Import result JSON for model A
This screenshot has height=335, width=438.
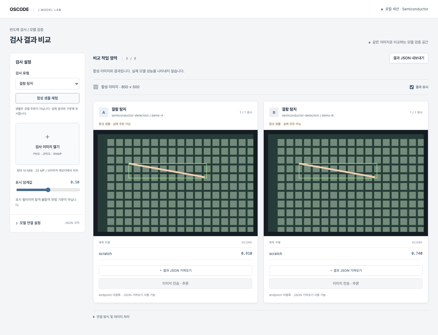pos(176,270)
